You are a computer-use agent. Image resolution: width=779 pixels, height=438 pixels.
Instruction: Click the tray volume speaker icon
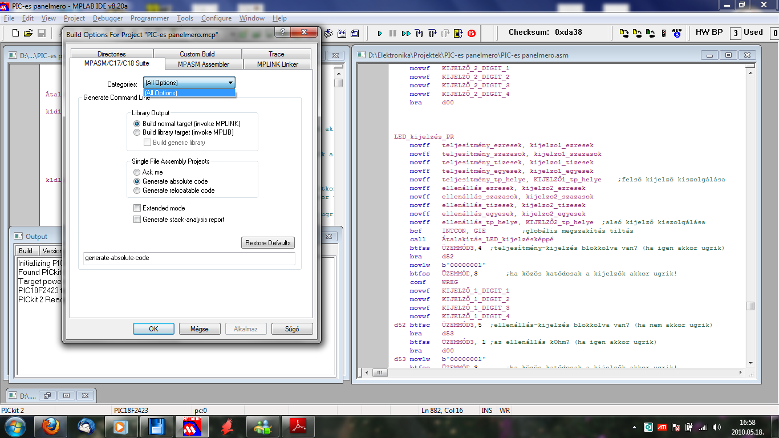point(716,427)
